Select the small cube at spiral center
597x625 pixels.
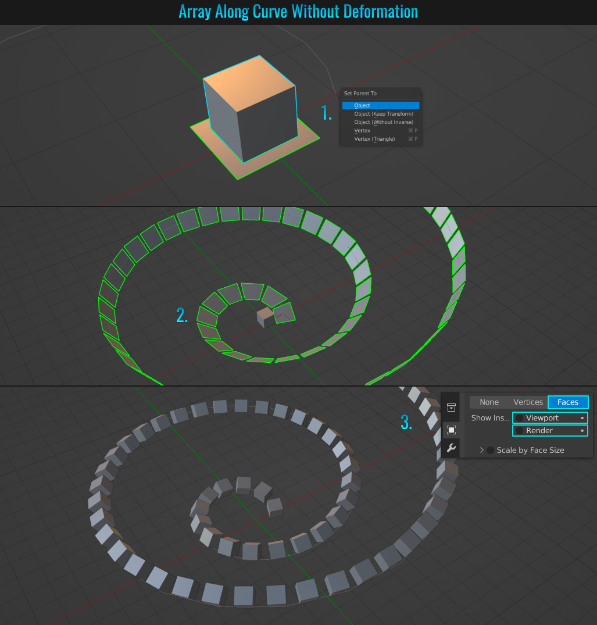(264, 317)
